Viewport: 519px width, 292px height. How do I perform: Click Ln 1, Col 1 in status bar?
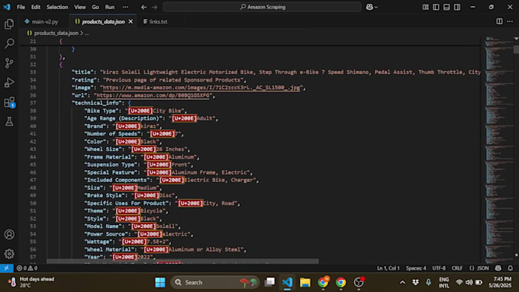[x=388, y=268]
